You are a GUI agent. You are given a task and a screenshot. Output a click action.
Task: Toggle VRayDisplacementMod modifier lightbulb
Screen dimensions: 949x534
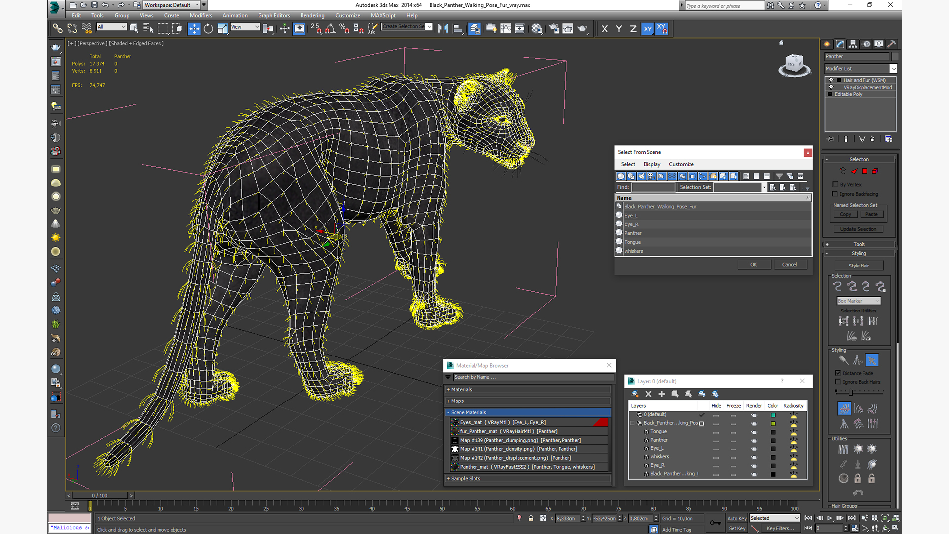coord(831,87)
